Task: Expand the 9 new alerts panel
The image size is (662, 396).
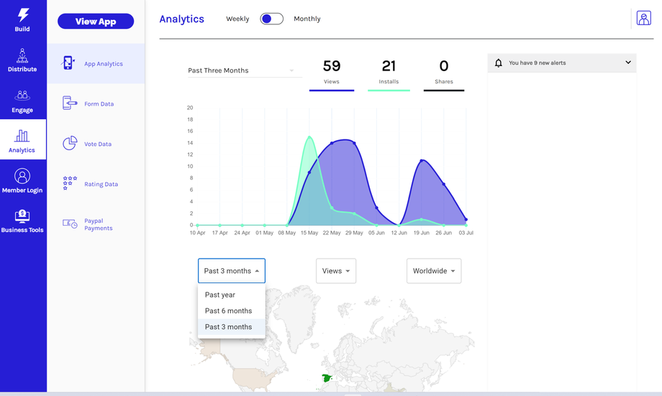Action: click(x=627, y=63)
